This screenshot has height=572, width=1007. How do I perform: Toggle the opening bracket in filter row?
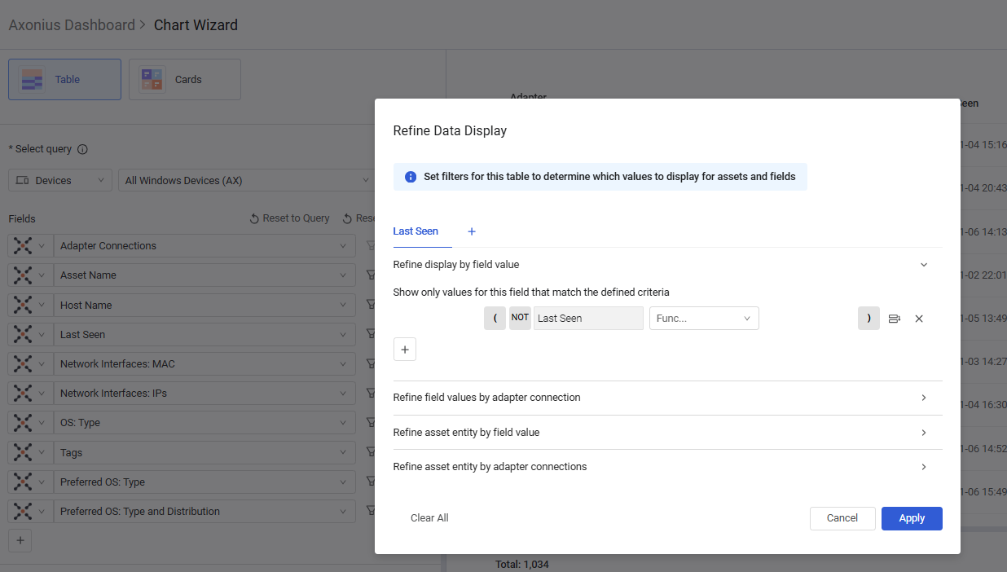[x=495, y=318]
